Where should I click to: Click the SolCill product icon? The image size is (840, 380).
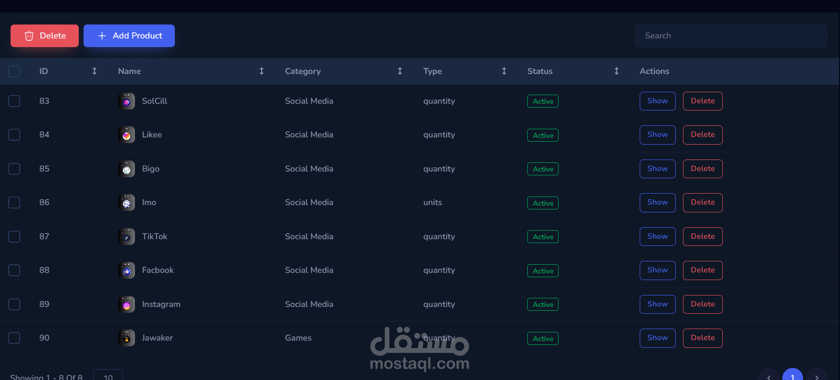tap(126, 101)
